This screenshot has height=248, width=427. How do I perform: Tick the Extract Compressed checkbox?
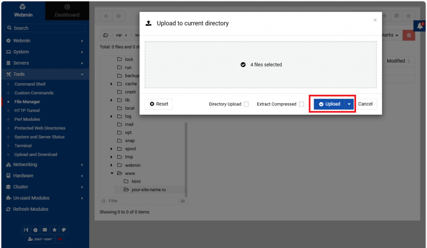click(x=301, y=104)
